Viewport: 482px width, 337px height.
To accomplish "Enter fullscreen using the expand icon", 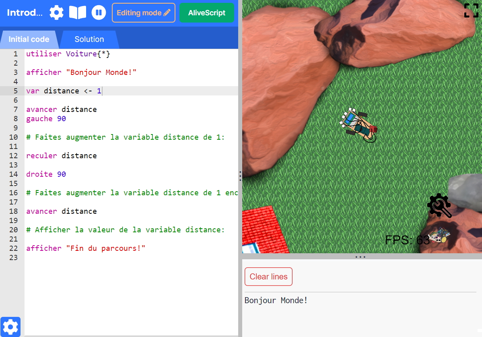I will (x=471, y=10).
